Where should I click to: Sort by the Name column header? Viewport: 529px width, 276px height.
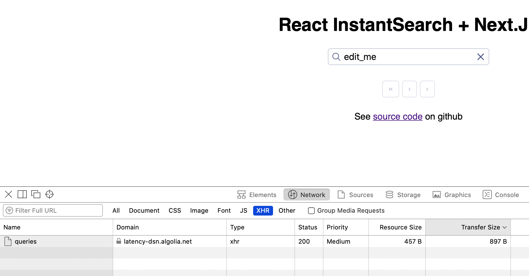56,227
